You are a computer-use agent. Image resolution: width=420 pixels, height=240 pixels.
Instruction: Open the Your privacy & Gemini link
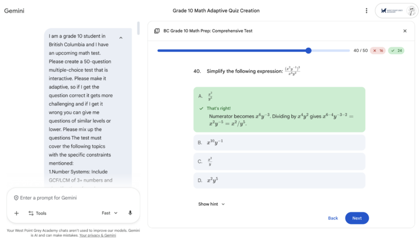(x=98, y=235)
